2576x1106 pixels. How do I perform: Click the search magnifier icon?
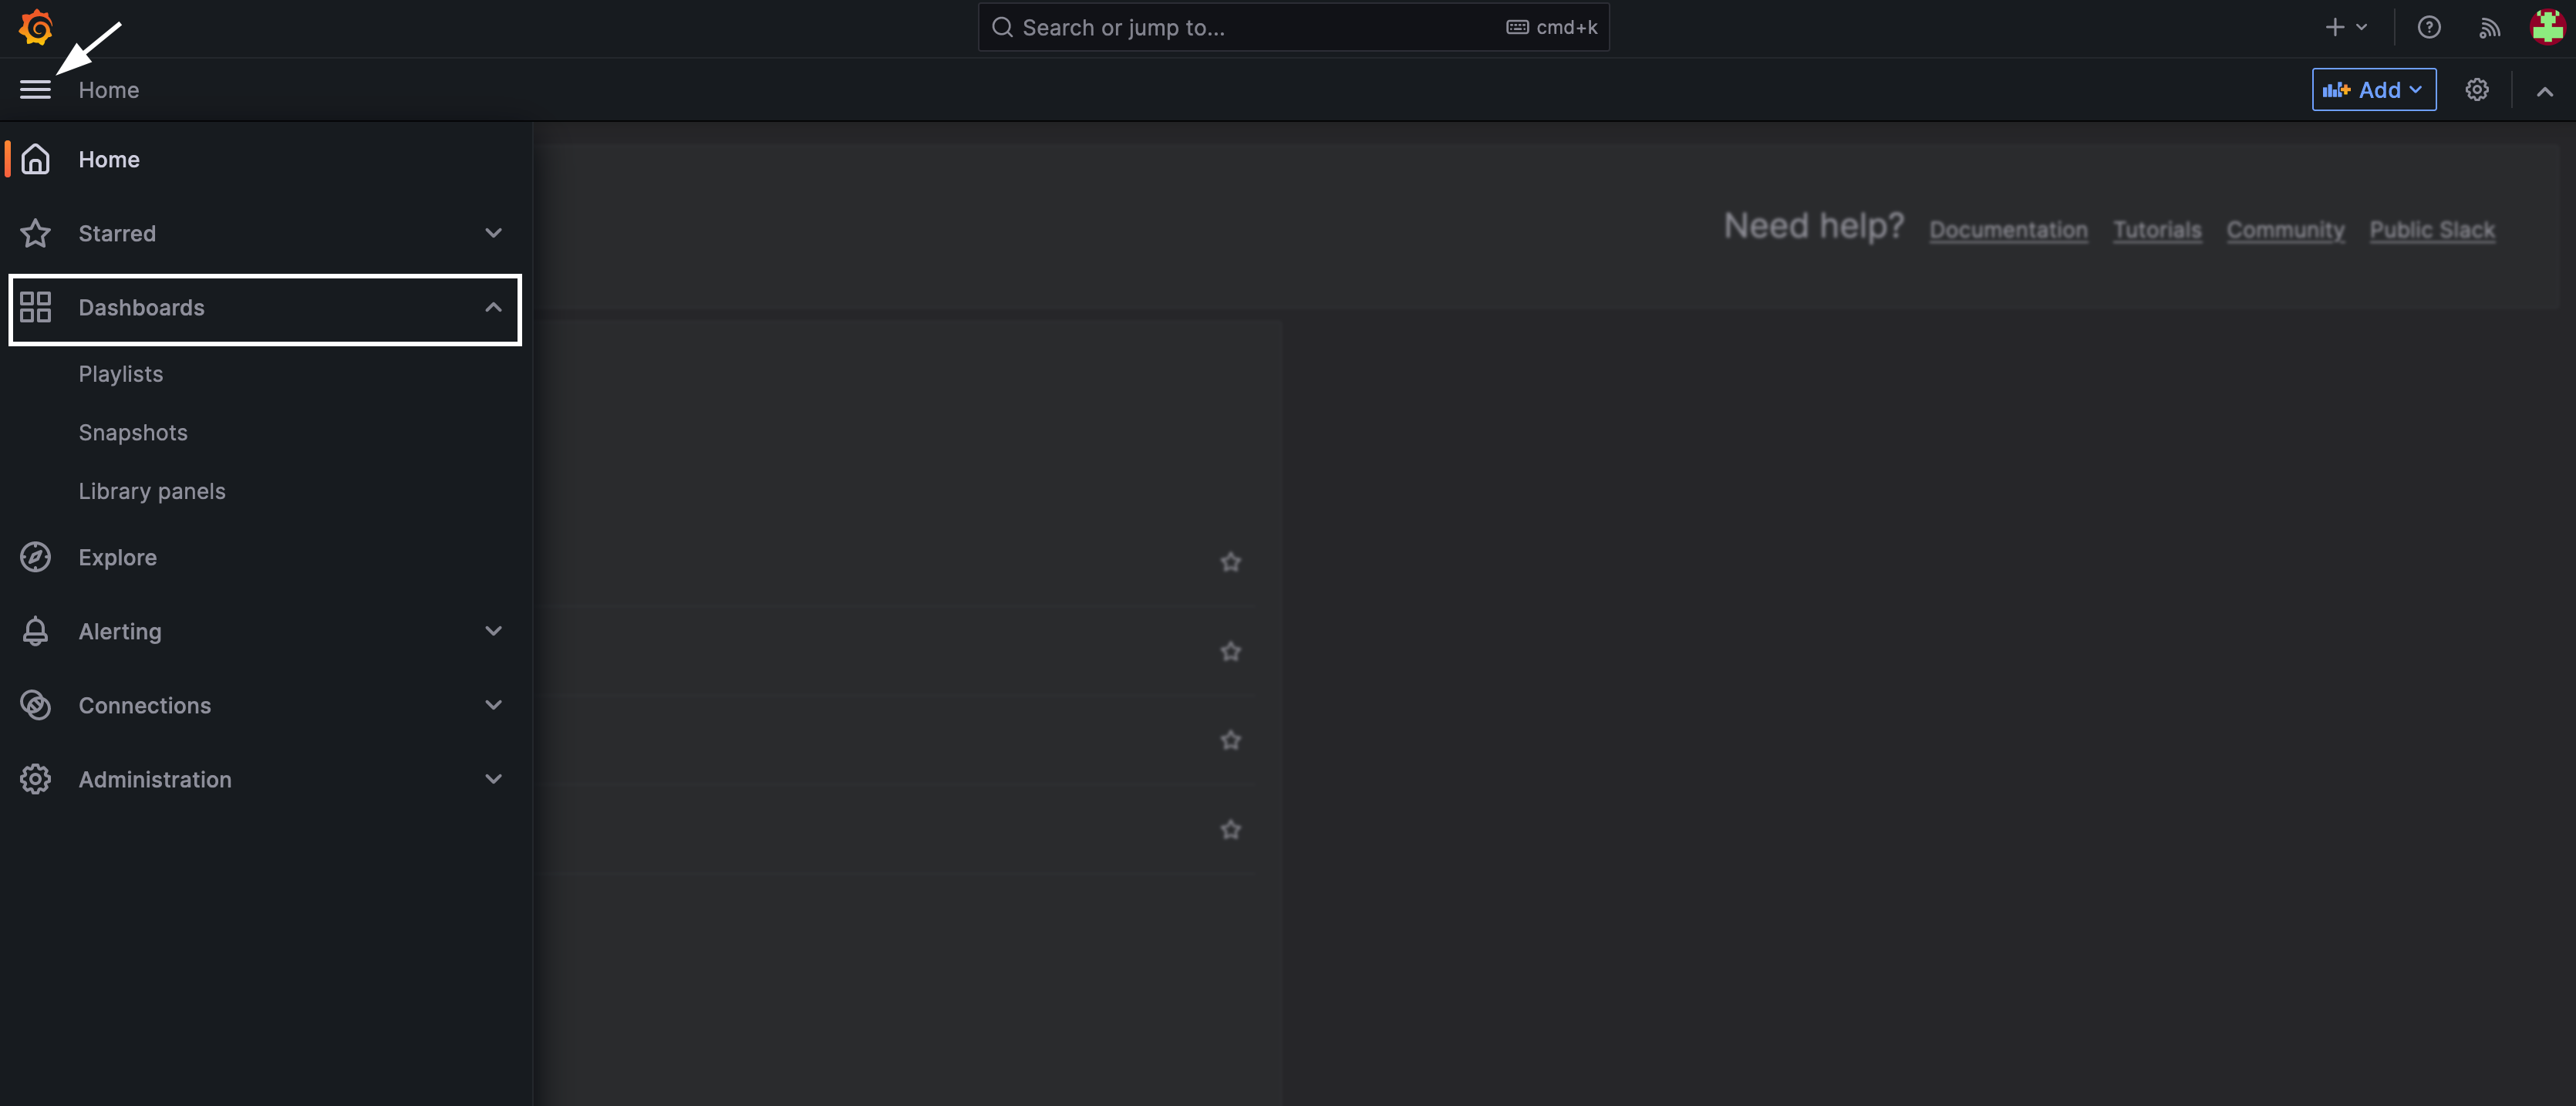(x=1002, y=27)
